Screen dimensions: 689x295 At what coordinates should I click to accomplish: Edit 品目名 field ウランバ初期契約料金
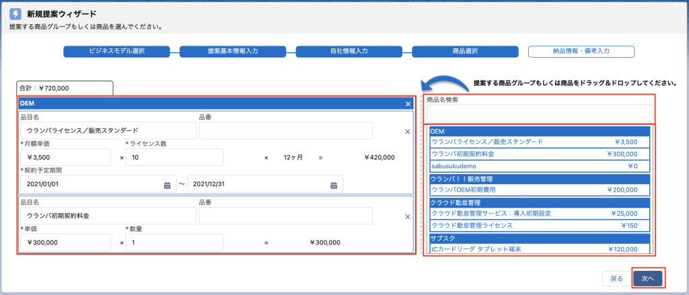click(x=108, y=216)
